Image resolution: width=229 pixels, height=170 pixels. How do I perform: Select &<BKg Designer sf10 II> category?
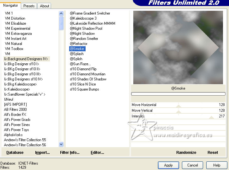(x=22, y=69)
